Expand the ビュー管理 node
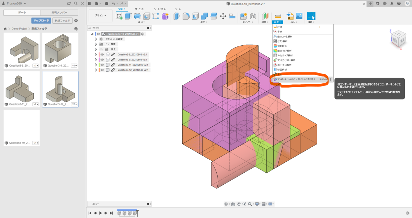The height and width of the screenshot is (218, 412). [x=96, y=44]
